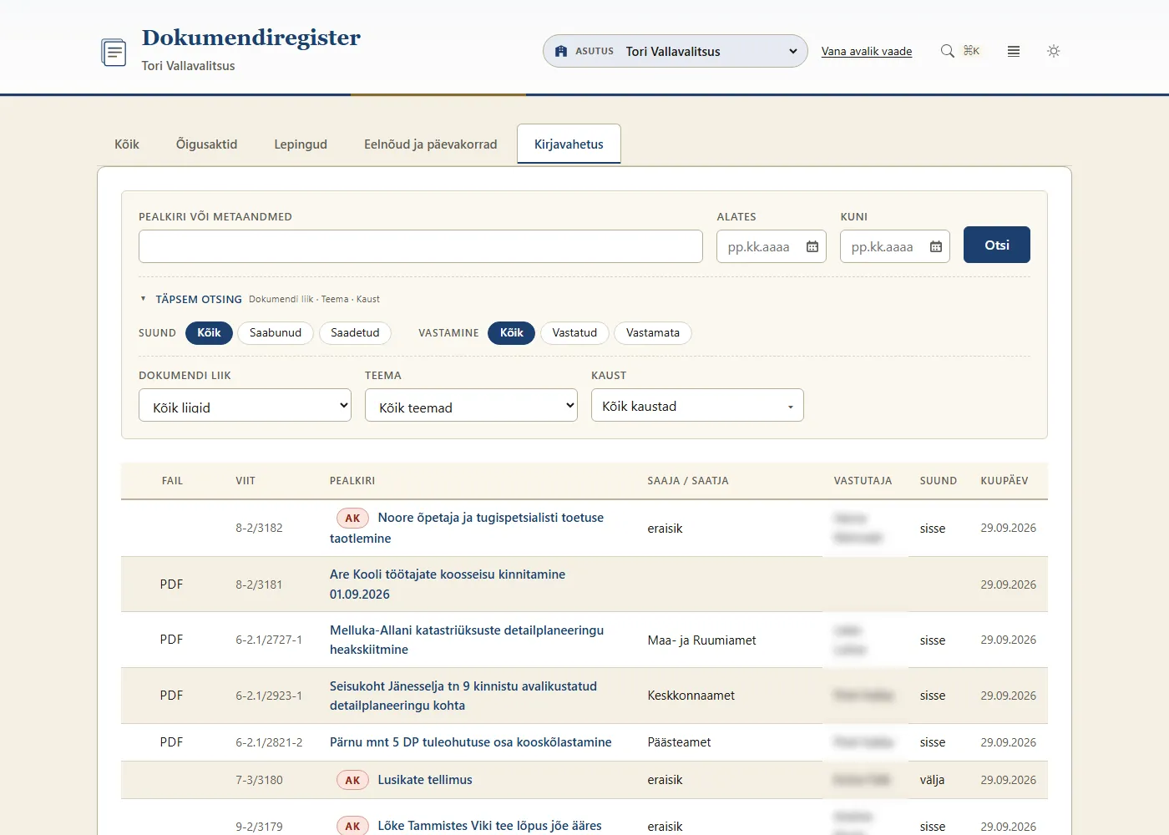Switch to the Lepingud tab

pyautogui.click(x=301, y=144)
